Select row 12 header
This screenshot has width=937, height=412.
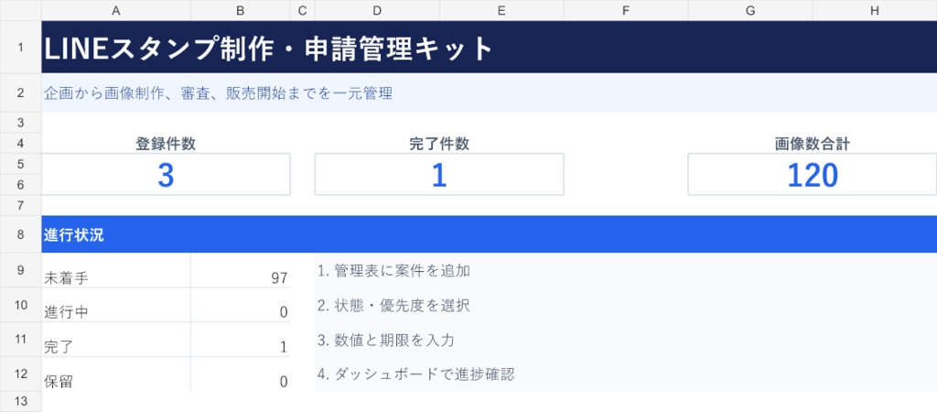click(x=21, y=374)
